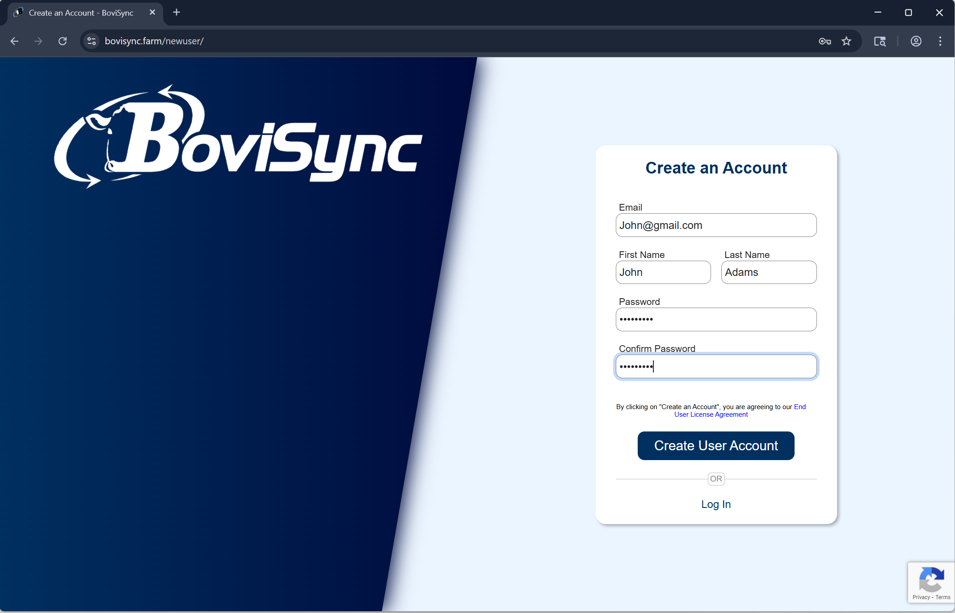Close the Create an Account tab
The height and width of the screenshot is (613, 955).
pyautogui.click(x=152, y=13)
